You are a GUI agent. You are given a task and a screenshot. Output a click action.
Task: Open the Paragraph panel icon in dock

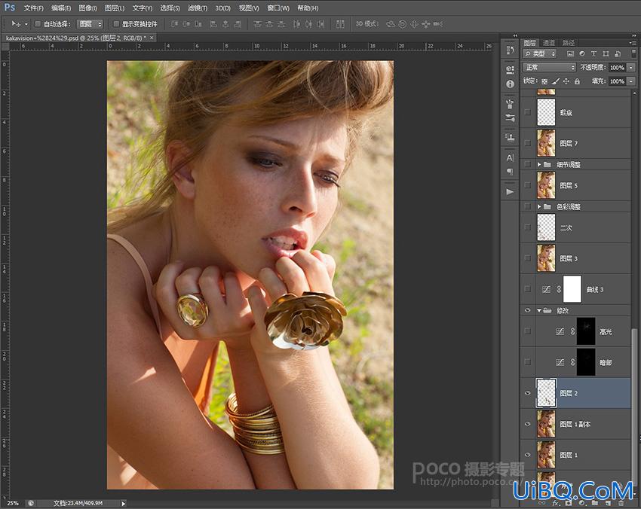point(510,172)
